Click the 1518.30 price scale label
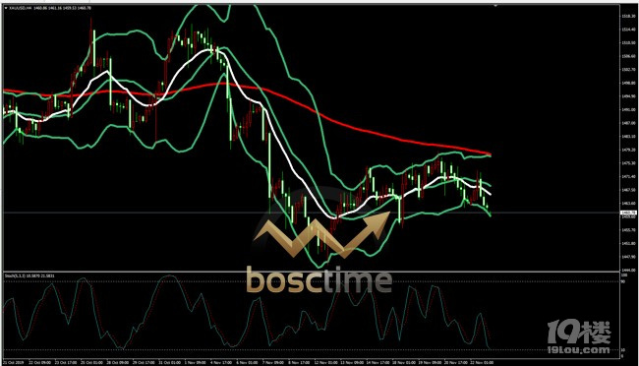The width and height of the screenshot is (639, 366). click(627, 16)
